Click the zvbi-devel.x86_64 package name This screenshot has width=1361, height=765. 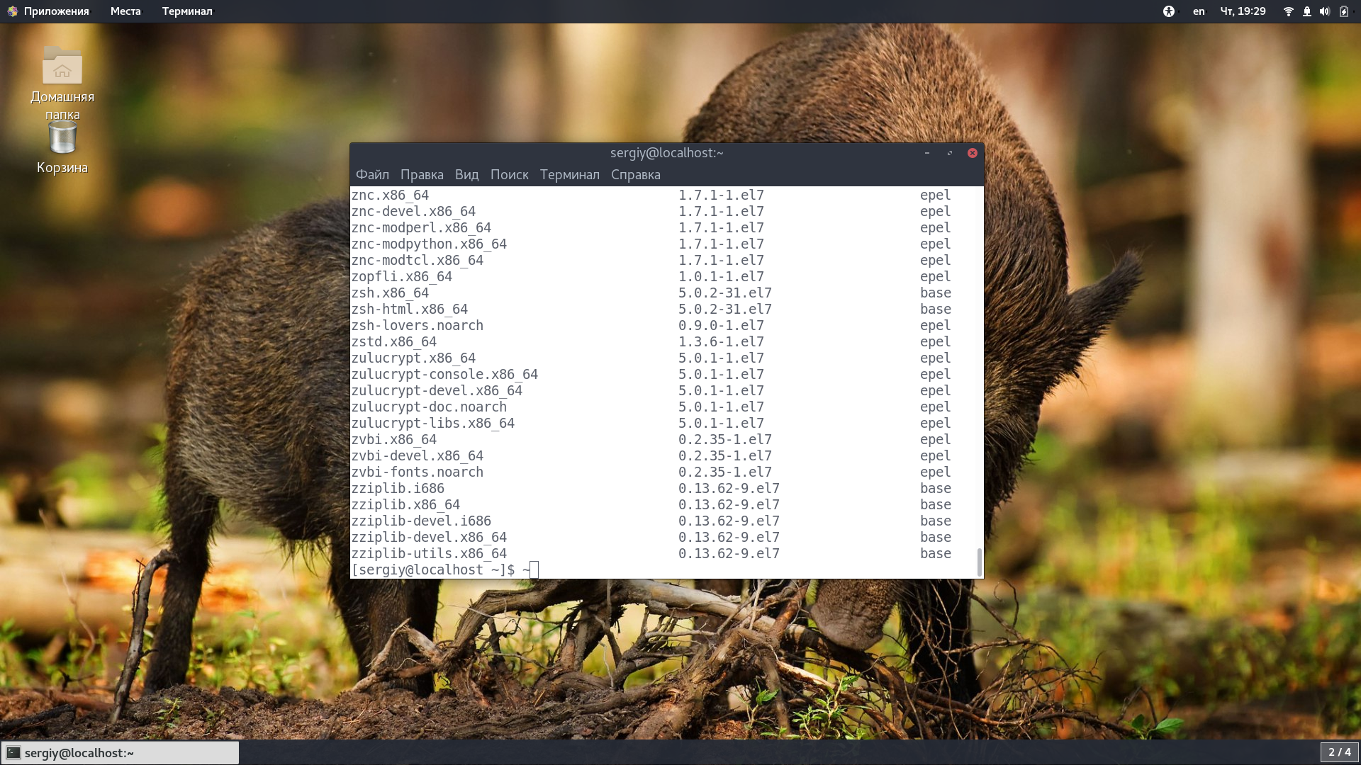[417, 455]
